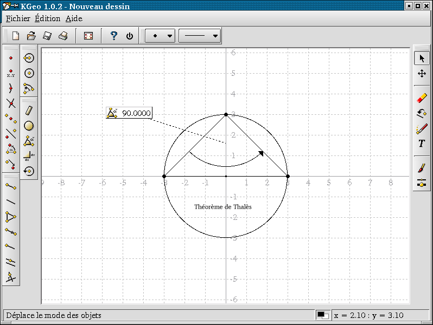This screenshot has height=325, width=433.
Task: Select the arrow pointer selection tool
Action: click(422, 58)
